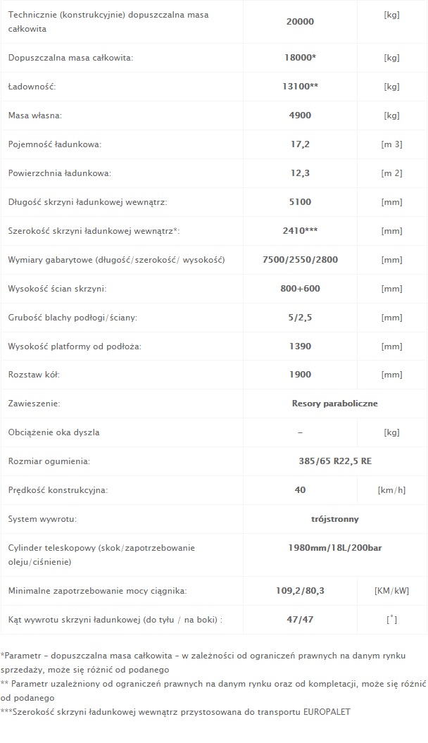
Task: Select the 109,2/80,3 tractor power value
Action: pyautogui.click(x=300, y=591)
